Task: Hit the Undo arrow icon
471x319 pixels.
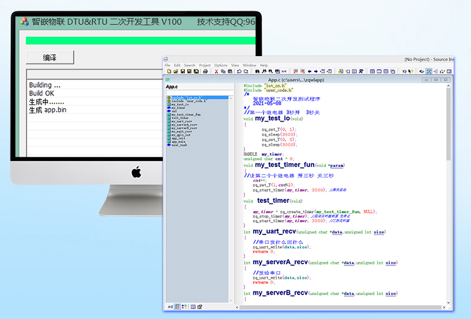Action: 238,72
